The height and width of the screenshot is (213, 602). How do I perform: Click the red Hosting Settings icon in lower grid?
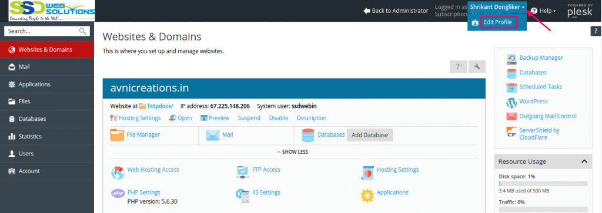tap(367, 173)
